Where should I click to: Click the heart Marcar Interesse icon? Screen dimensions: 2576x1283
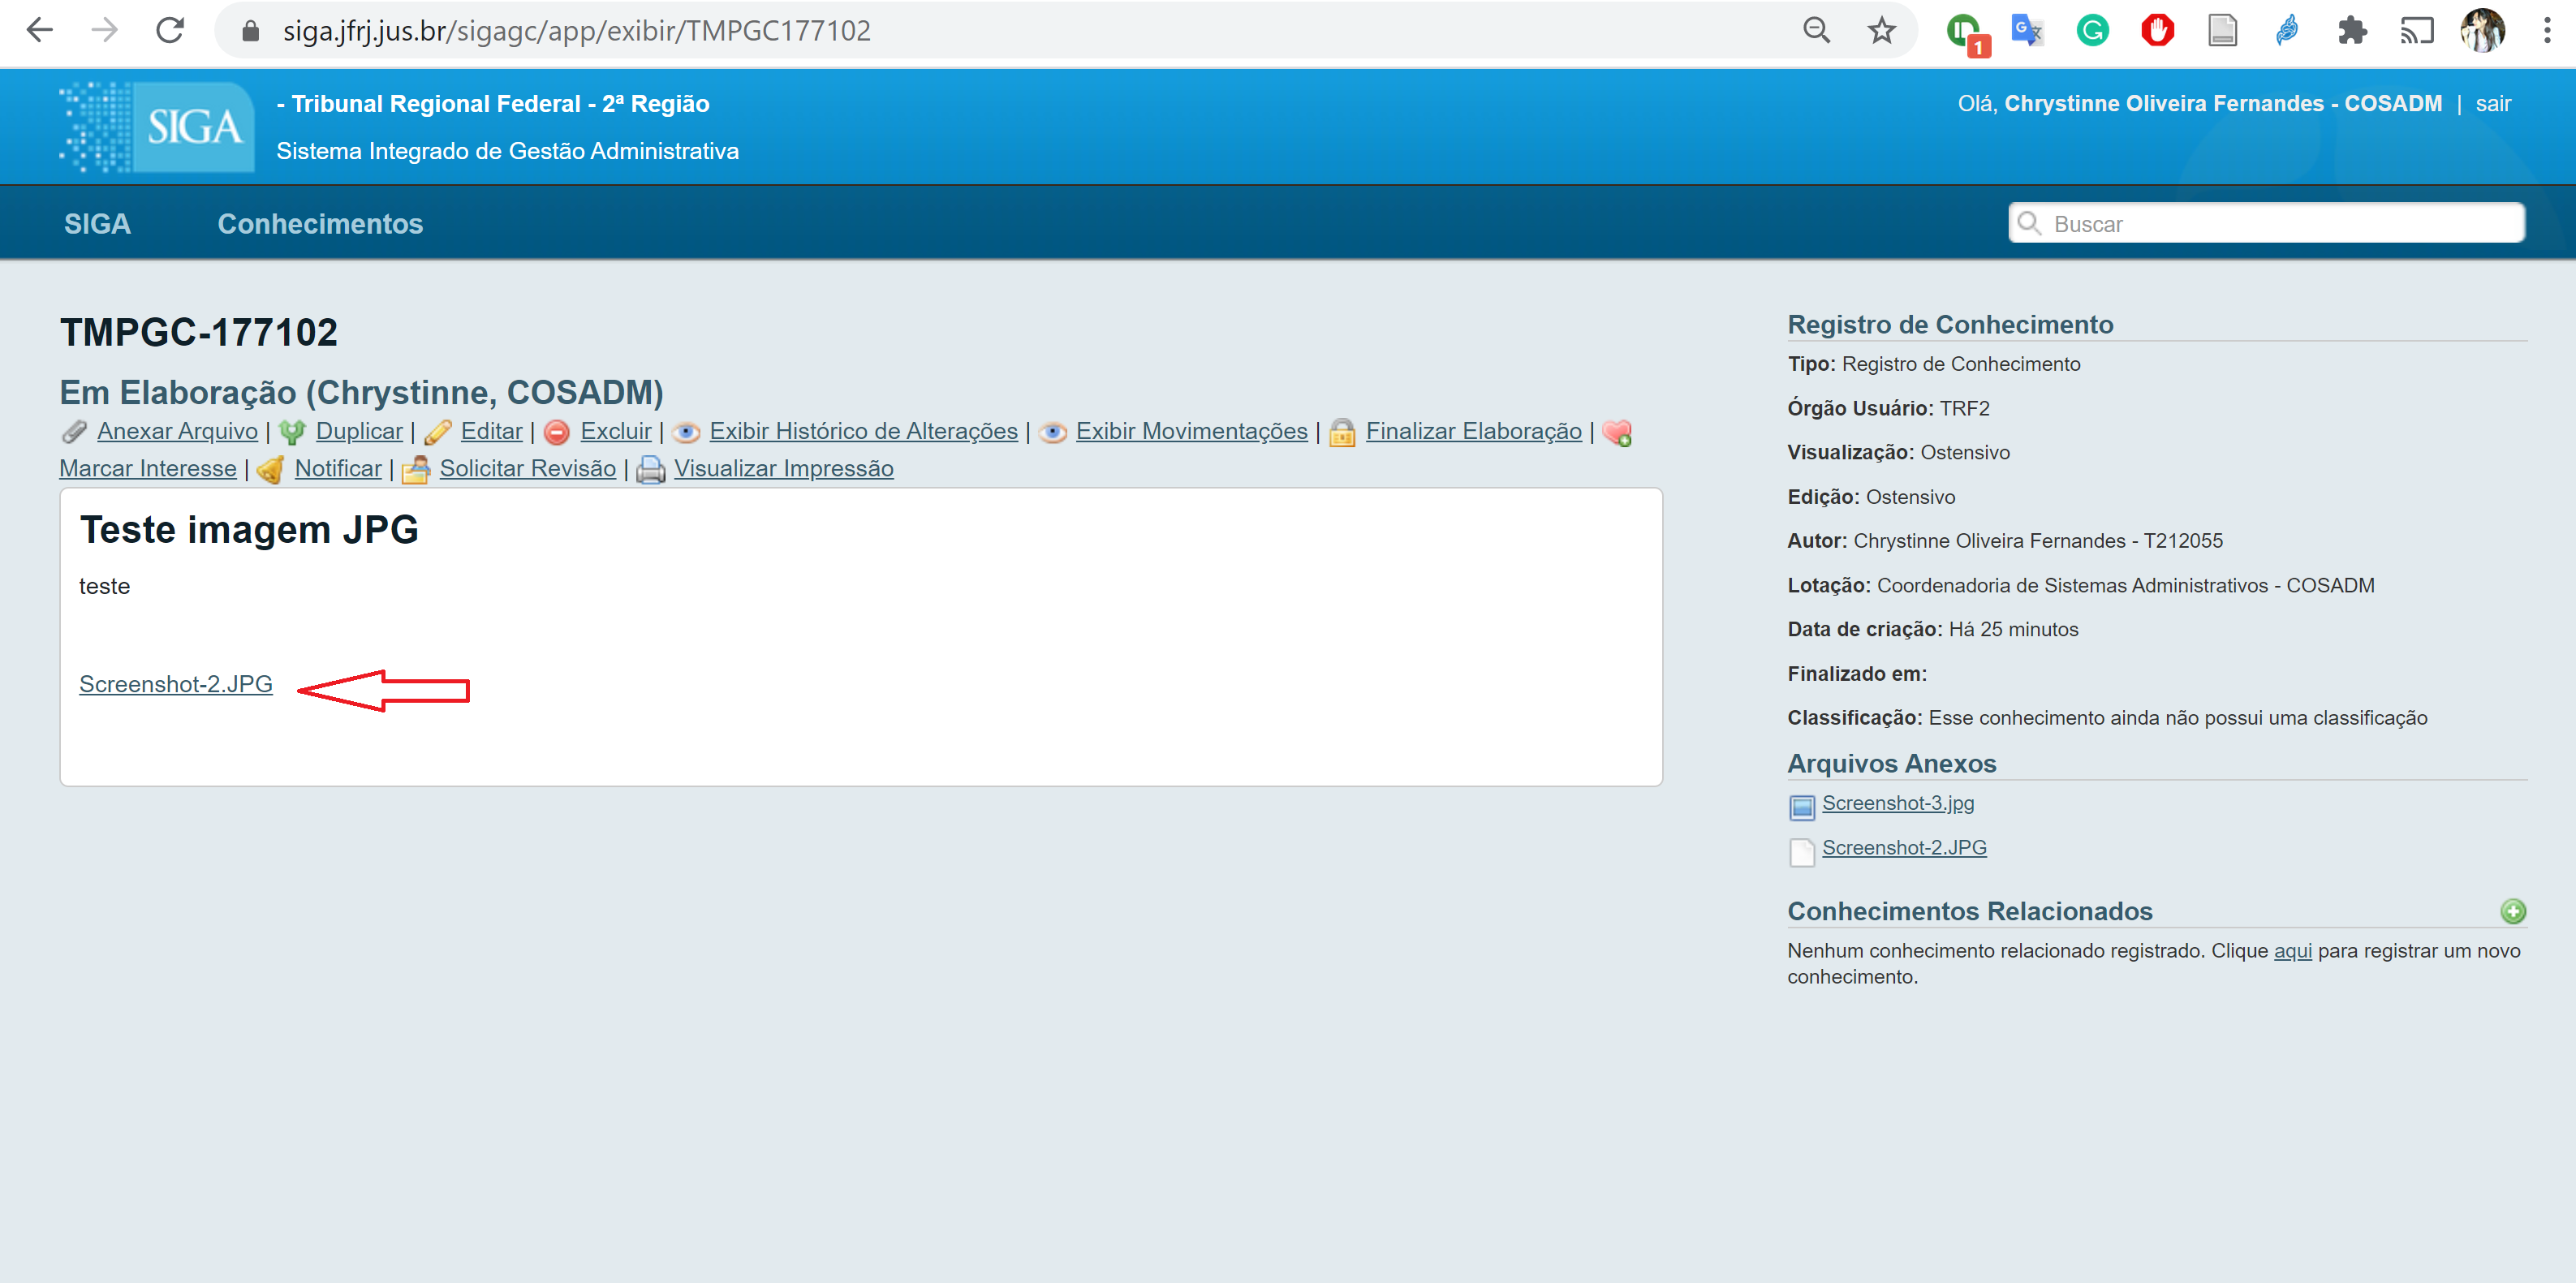pyautogui.click(x=1616, y=432)
